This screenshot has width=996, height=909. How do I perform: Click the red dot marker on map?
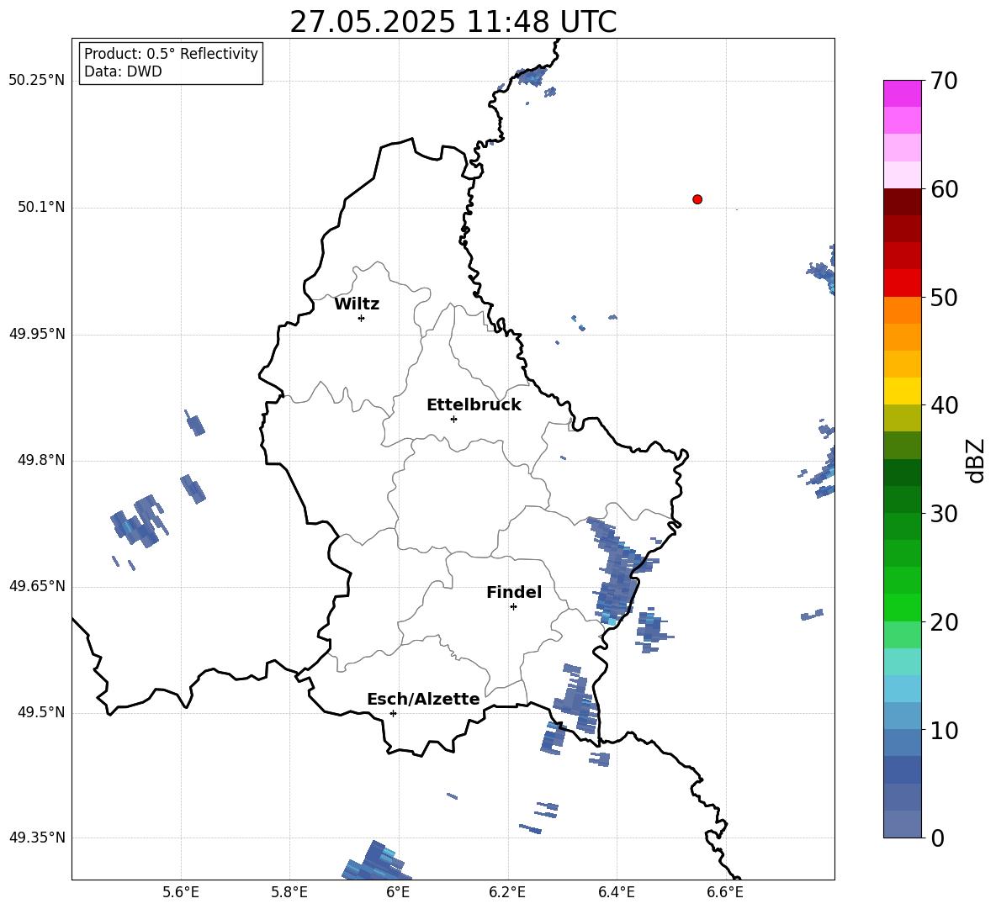pos(697,199)
